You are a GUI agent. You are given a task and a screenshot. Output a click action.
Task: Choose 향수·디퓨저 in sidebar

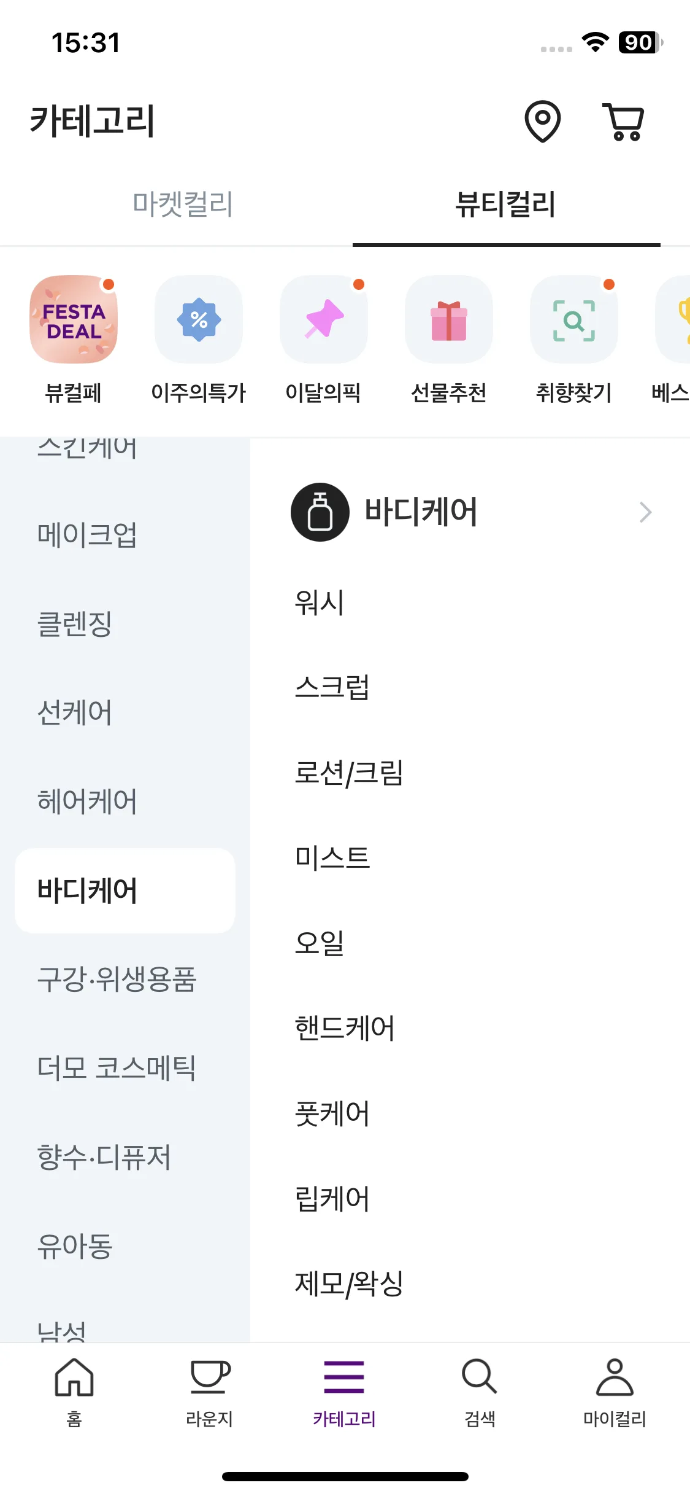coord(104,1157)
